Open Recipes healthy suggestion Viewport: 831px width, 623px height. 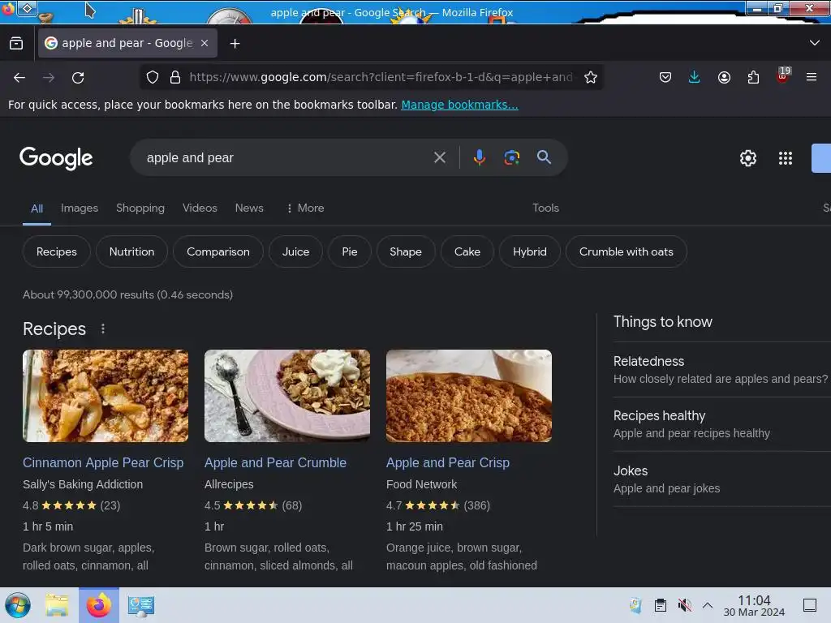click(x=721, y=424)
